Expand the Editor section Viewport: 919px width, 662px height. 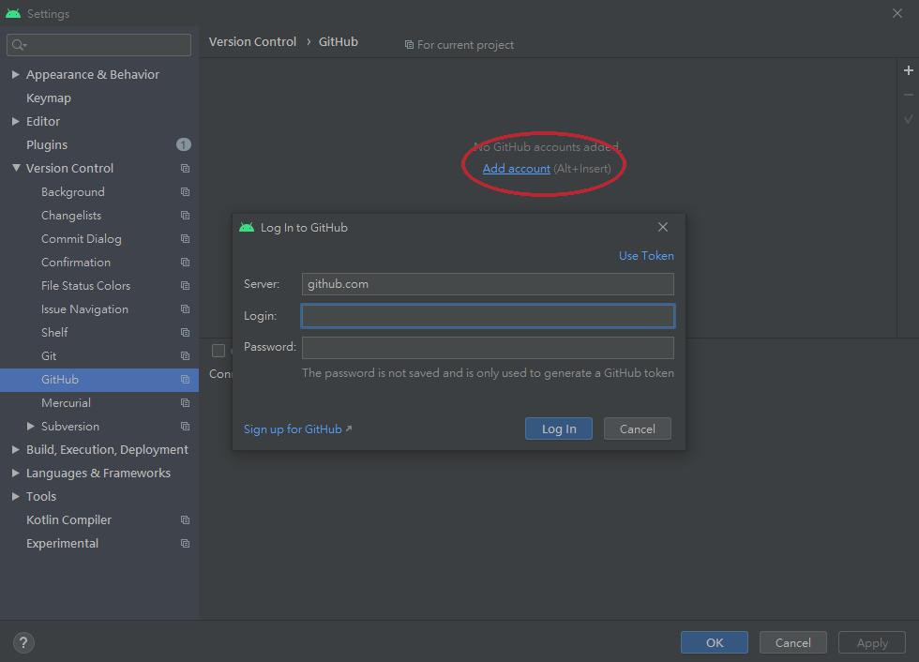[15, 121]
